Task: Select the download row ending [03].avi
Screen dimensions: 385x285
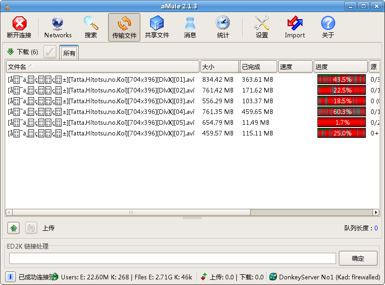Action: (192, 101)
